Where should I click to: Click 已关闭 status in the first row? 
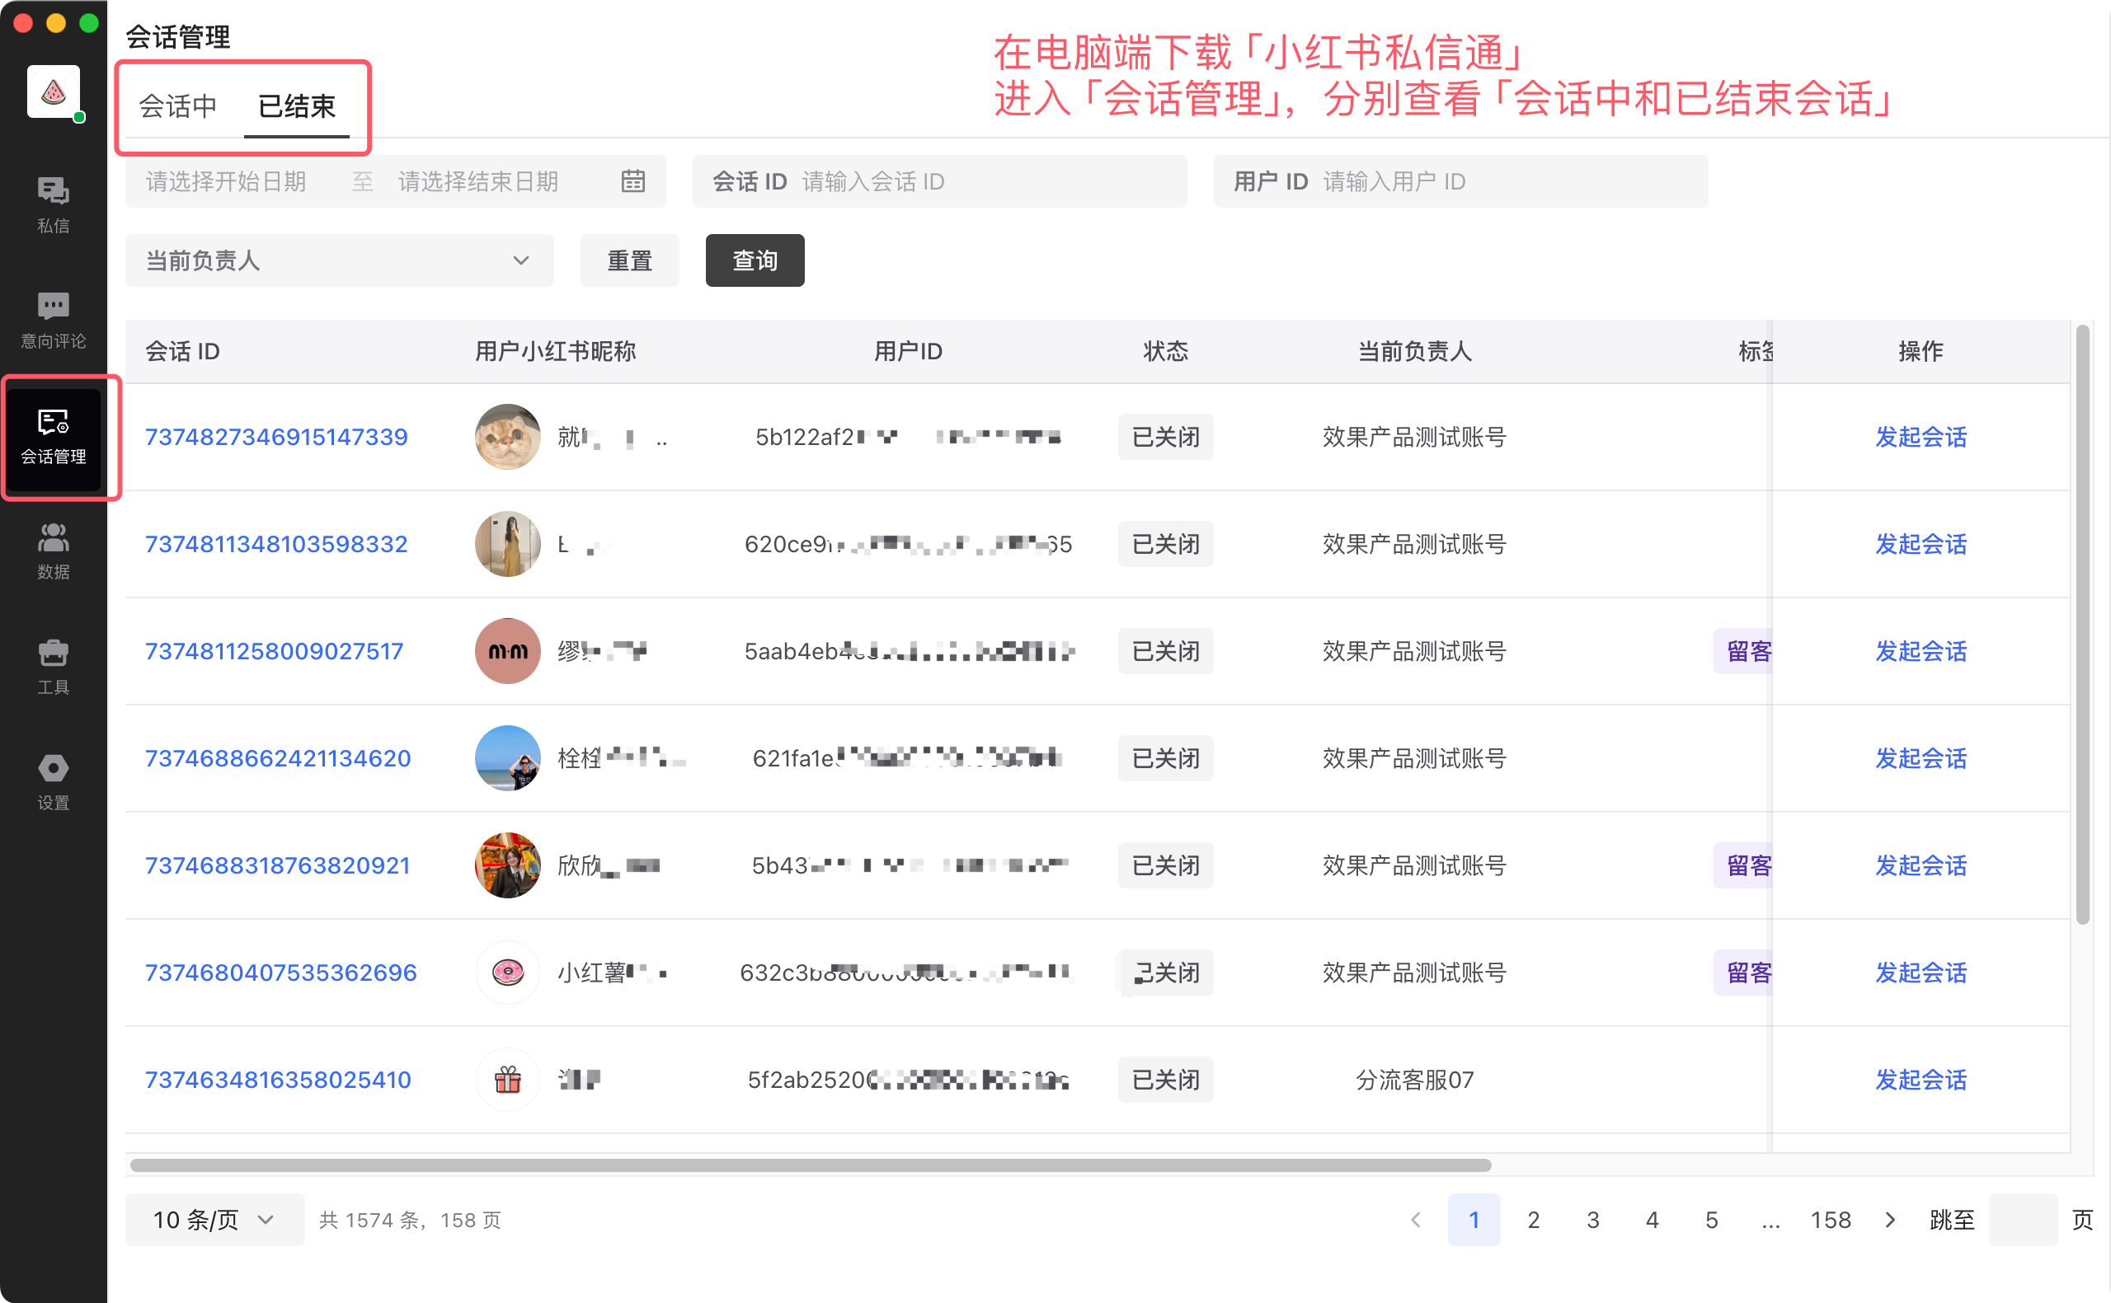click(1164, 437)
